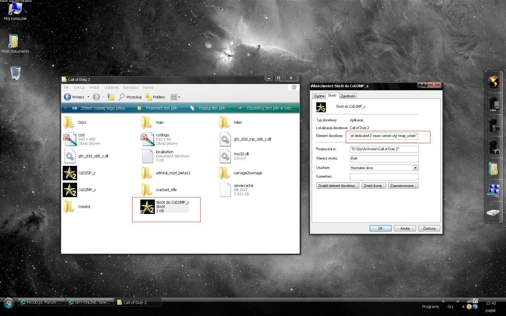Click the forward arrow toolbar icon
This screenshot has height=316, width=506.
96,97
